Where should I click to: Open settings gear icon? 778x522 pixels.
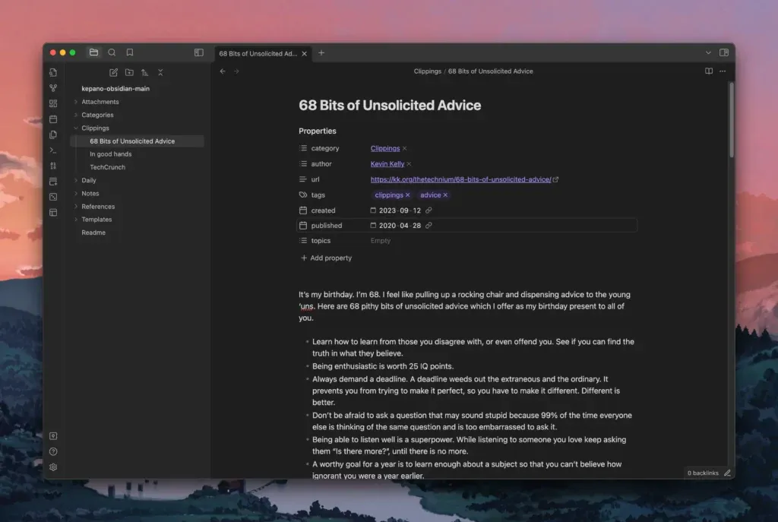tap(53, 467)
